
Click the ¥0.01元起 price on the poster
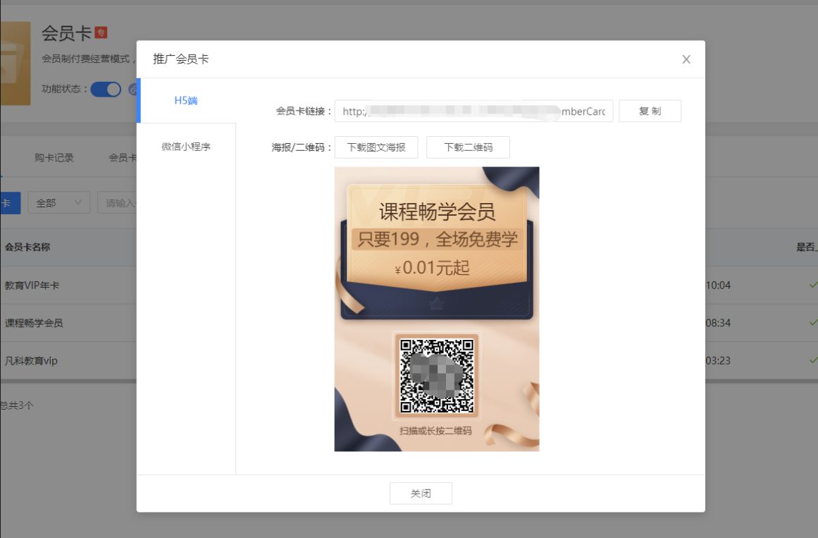coord(433,268)
